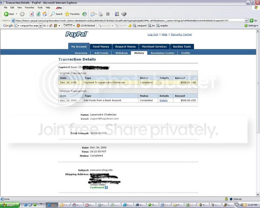Find word 'angeles' via Google toolbar button

(x=162, y=26)
